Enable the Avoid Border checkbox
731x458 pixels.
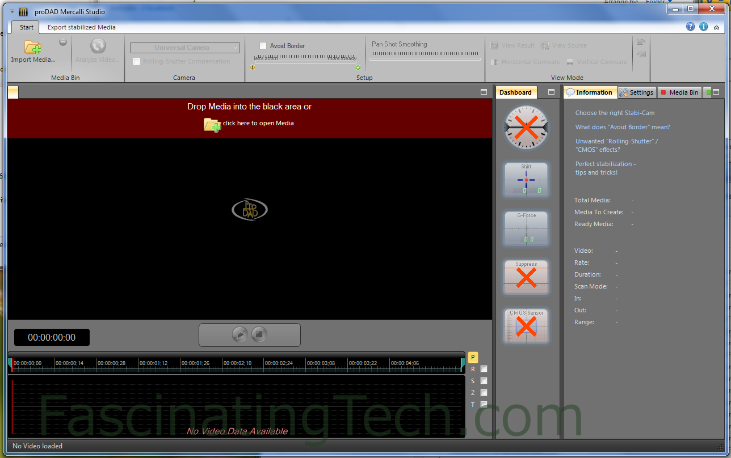[x=263, y=46]
